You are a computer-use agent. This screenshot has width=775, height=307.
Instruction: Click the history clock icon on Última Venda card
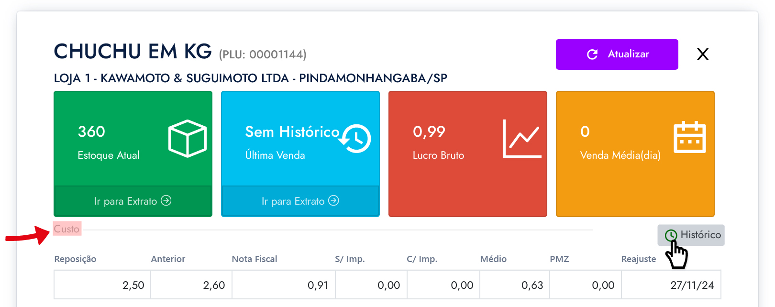click(355, 138)
